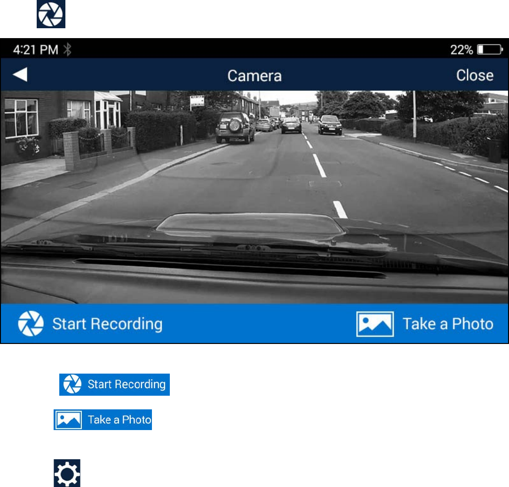Screen dimensions: 509x487
Task: Tap the live camera road view
Action: click(x=254, y=197)
